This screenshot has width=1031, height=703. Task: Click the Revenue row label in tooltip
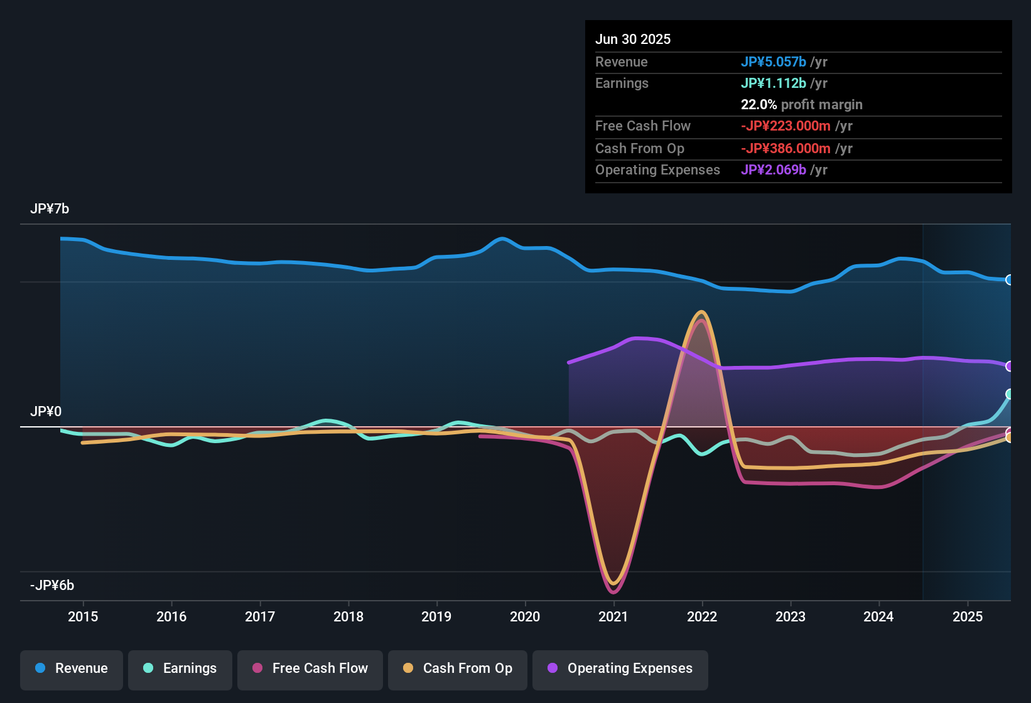click(x=622, y=62)
